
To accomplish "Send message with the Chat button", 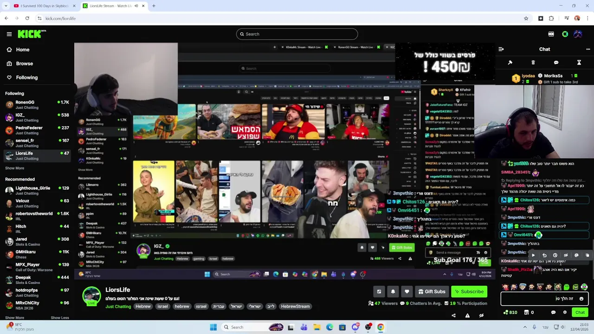I will [x=580, y=313].
